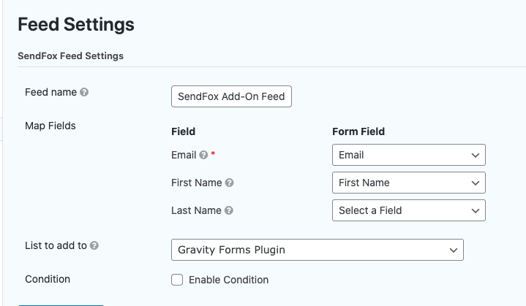
Task: Click the Condition row label
Action: (48, 279)
